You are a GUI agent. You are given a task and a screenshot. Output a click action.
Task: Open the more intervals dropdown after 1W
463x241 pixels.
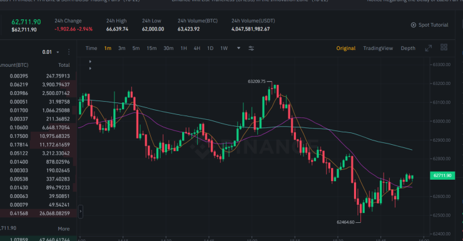(x=238, y=48)
